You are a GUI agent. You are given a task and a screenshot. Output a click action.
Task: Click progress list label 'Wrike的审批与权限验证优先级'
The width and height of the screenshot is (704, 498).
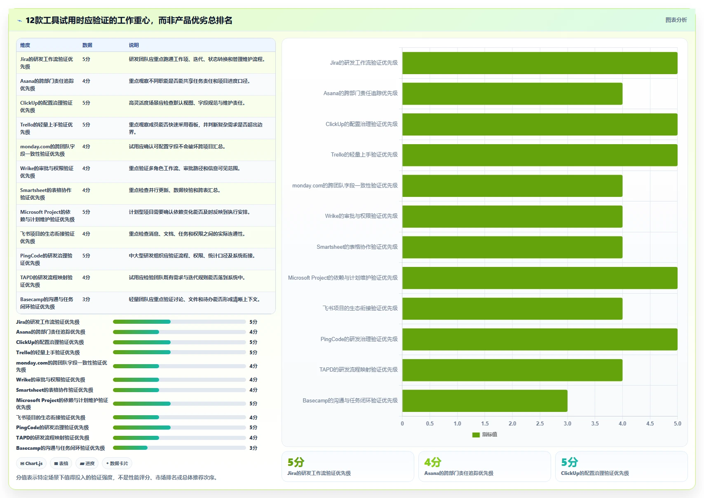(x=51, y=380)
